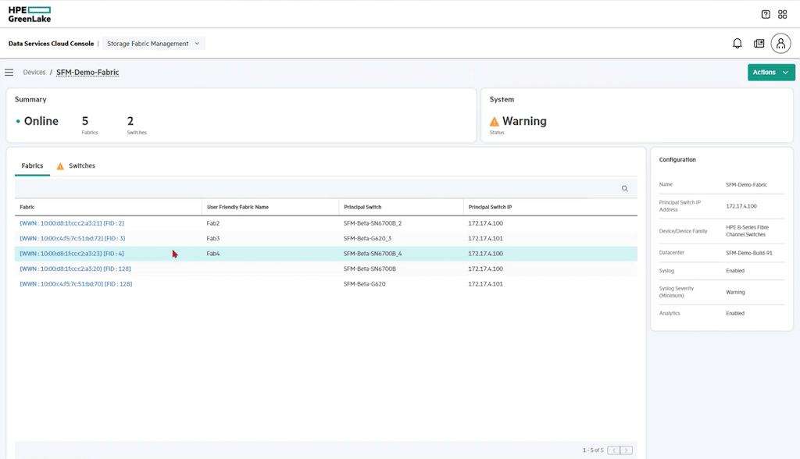Viewport: 800px width, 459px height.
Task: Click SFM-Demo-Build-91 datacenter value
Action: 749,253
